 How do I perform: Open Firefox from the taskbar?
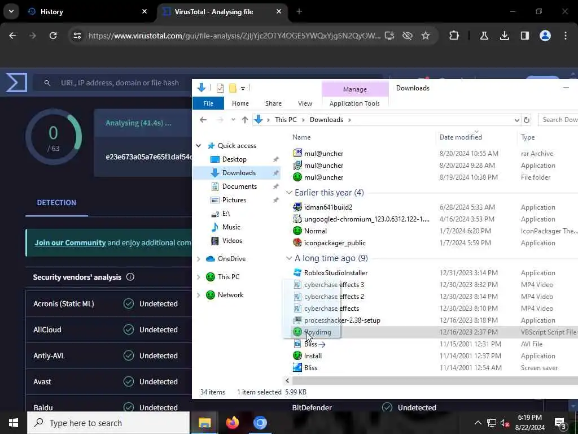(232, 423)
